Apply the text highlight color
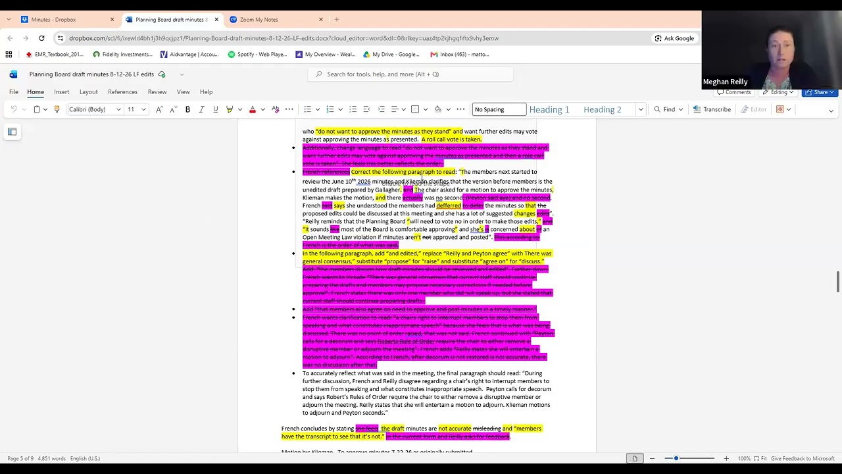This screenshot has height=474, width=842. point(230,109)
